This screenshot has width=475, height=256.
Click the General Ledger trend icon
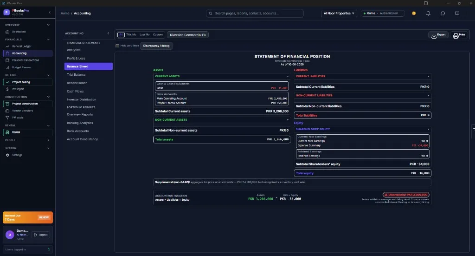[x=7, y=46]
